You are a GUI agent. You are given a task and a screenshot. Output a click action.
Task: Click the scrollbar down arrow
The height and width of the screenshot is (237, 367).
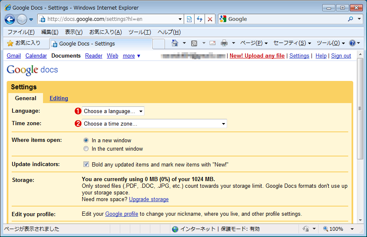coord(360,220)
